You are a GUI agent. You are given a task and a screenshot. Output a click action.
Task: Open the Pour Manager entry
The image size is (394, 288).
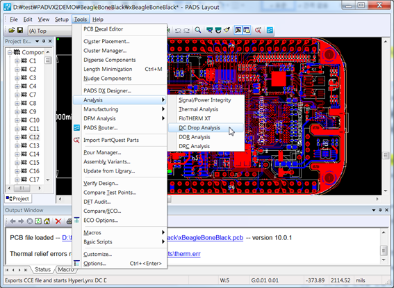pos(120,152)
